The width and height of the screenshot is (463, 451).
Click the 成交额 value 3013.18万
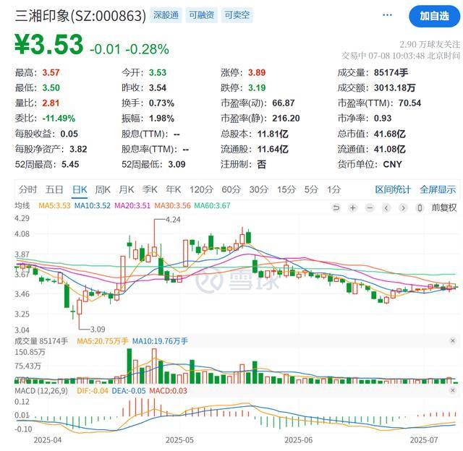(395, 88)
